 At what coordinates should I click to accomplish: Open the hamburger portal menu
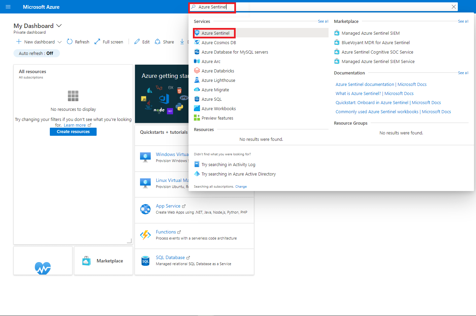click(8, 7)
